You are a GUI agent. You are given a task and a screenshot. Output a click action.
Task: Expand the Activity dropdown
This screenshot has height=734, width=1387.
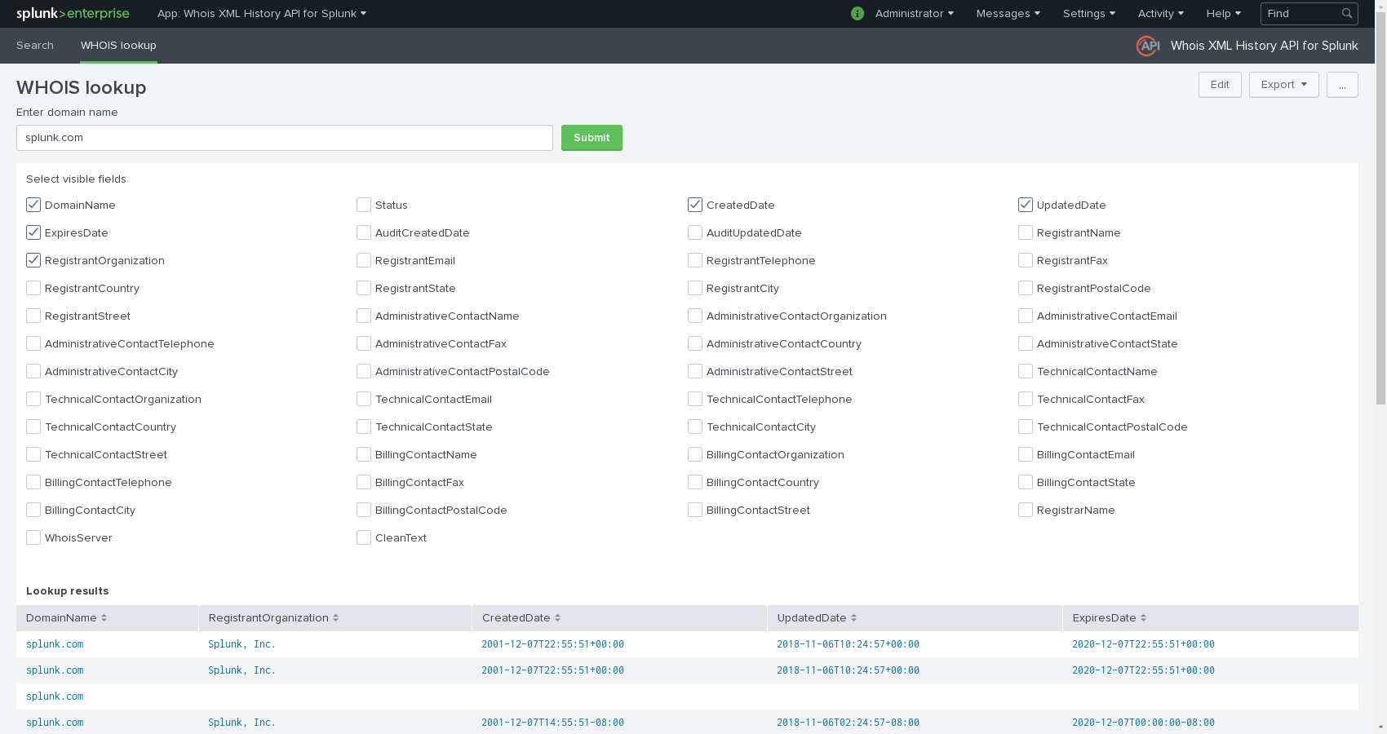(x=1161, y=13)
